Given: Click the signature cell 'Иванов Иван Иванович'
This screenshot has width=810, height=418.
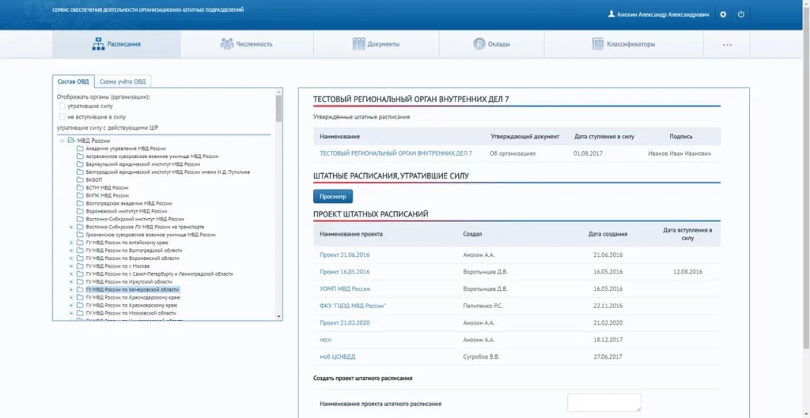Looking at the screenshot, I should (679, 153).
